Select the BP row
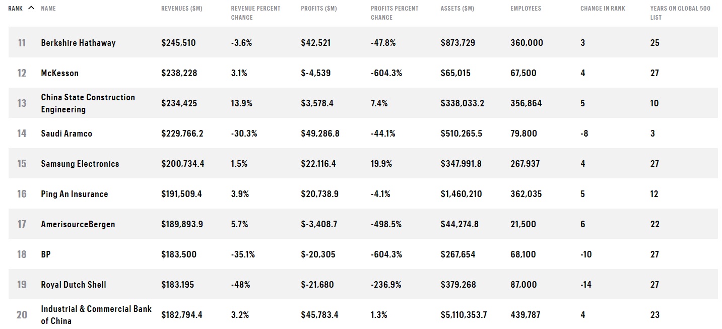The width and height of the screenshot is (722, 329). [363, 254]
